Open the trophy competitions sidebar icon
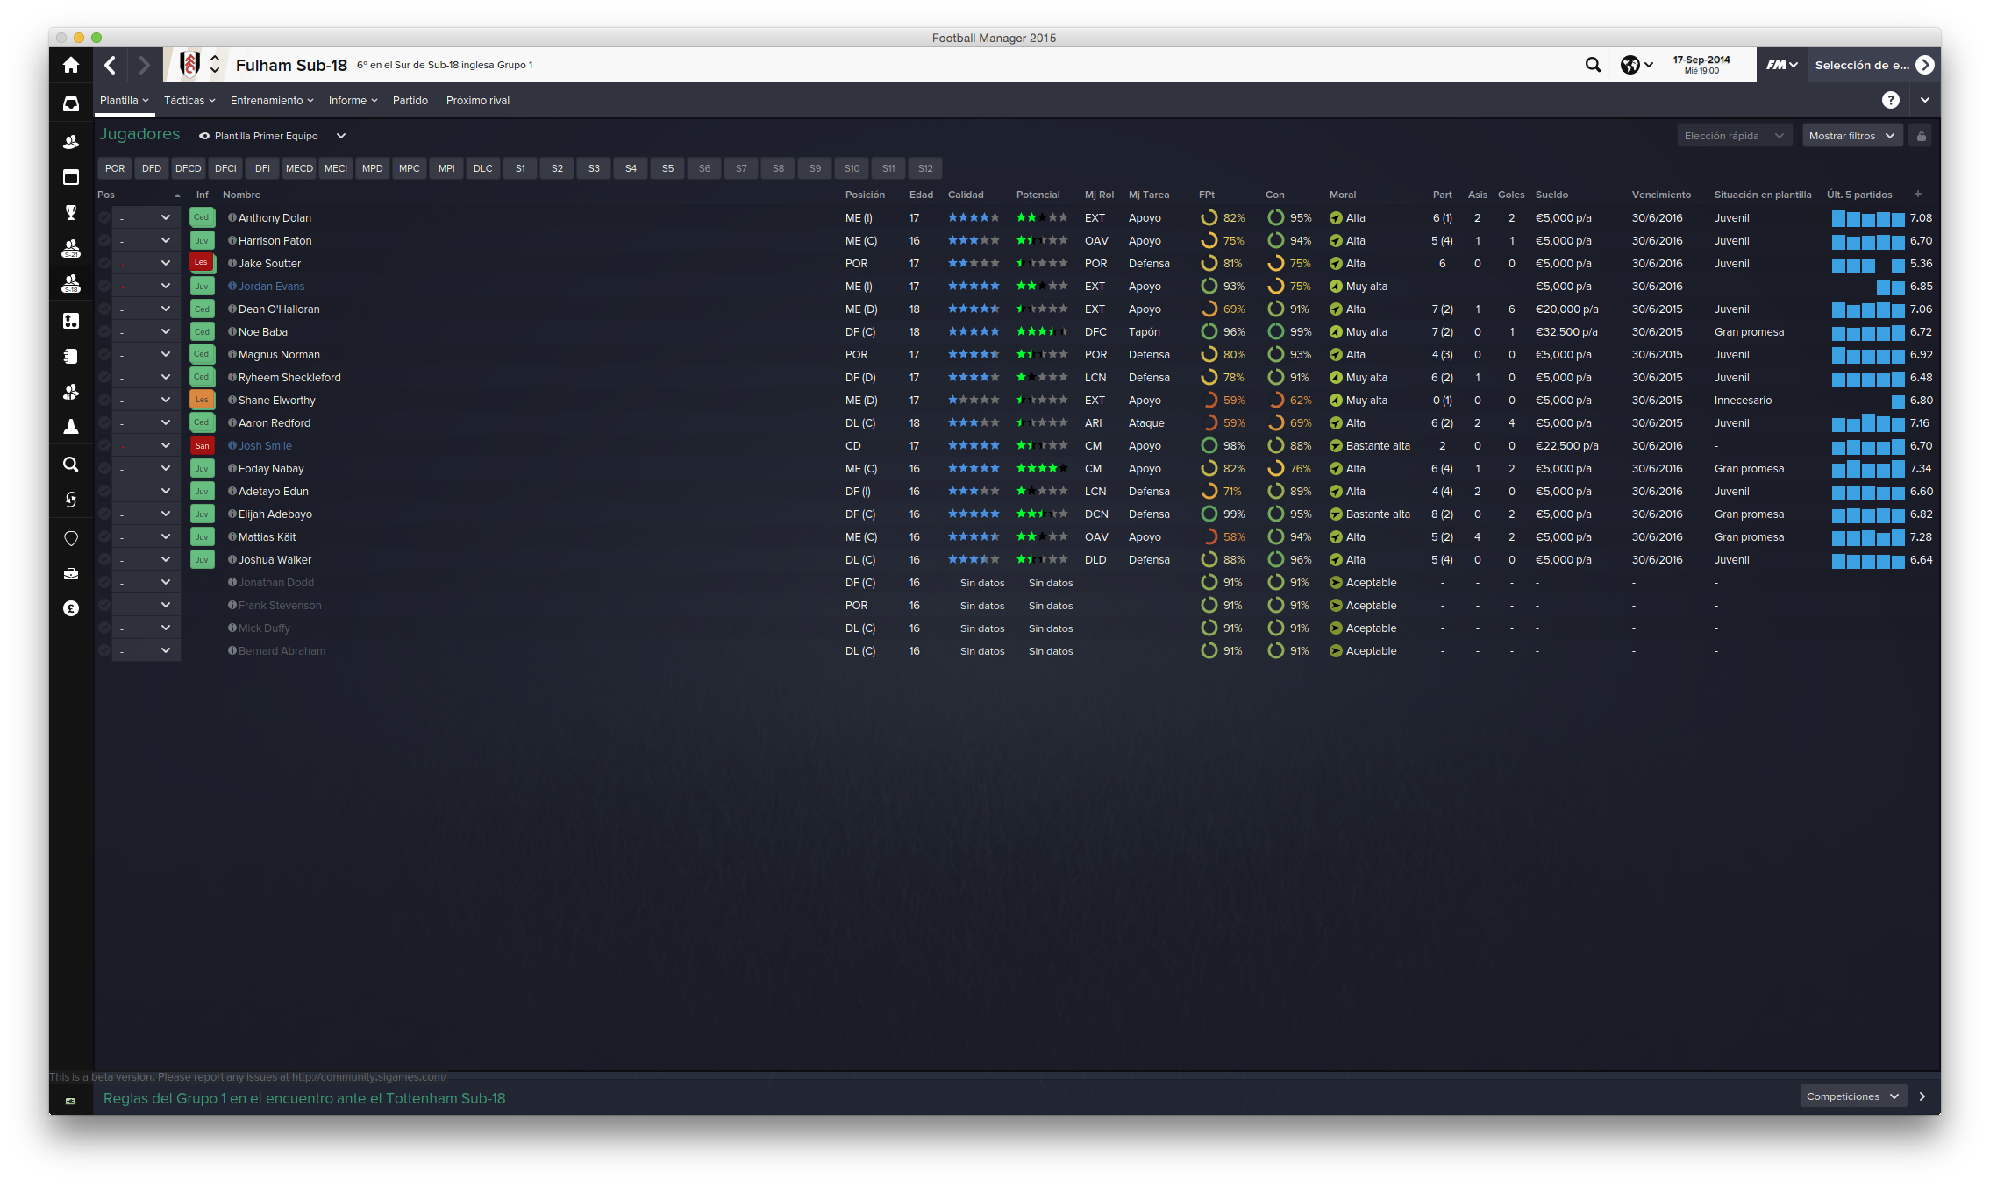The height and width of the screenshot is (1185, 1990). [71, 212]
